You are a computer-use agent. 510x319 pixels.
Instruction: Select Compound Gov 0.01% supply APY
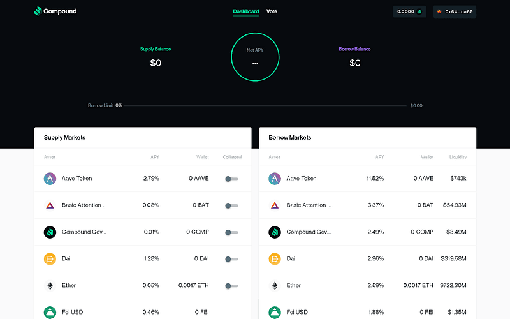152,232
